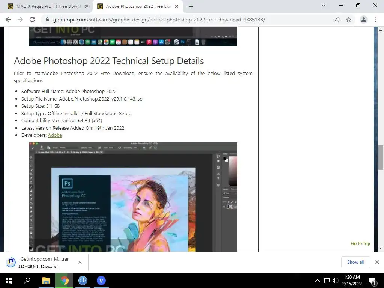Open Windows search from the taskbar
The image size is (384, 288).
click(x=27, y=280)
